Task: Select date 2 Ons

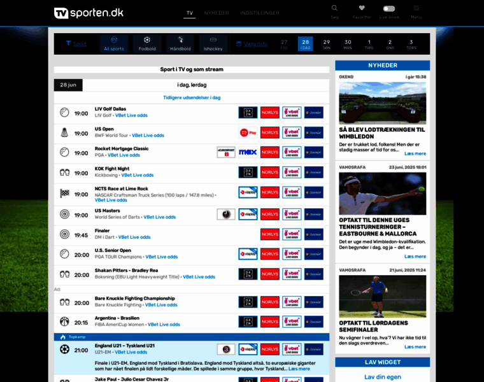Action: click(390, 44)
